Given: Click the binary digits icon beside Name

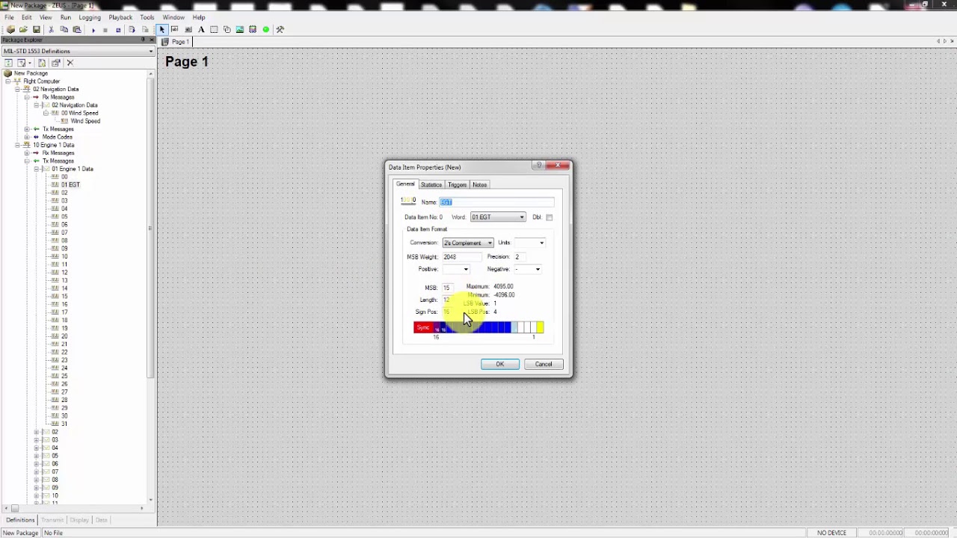Looking at the screenshot, I should point(407,201).
